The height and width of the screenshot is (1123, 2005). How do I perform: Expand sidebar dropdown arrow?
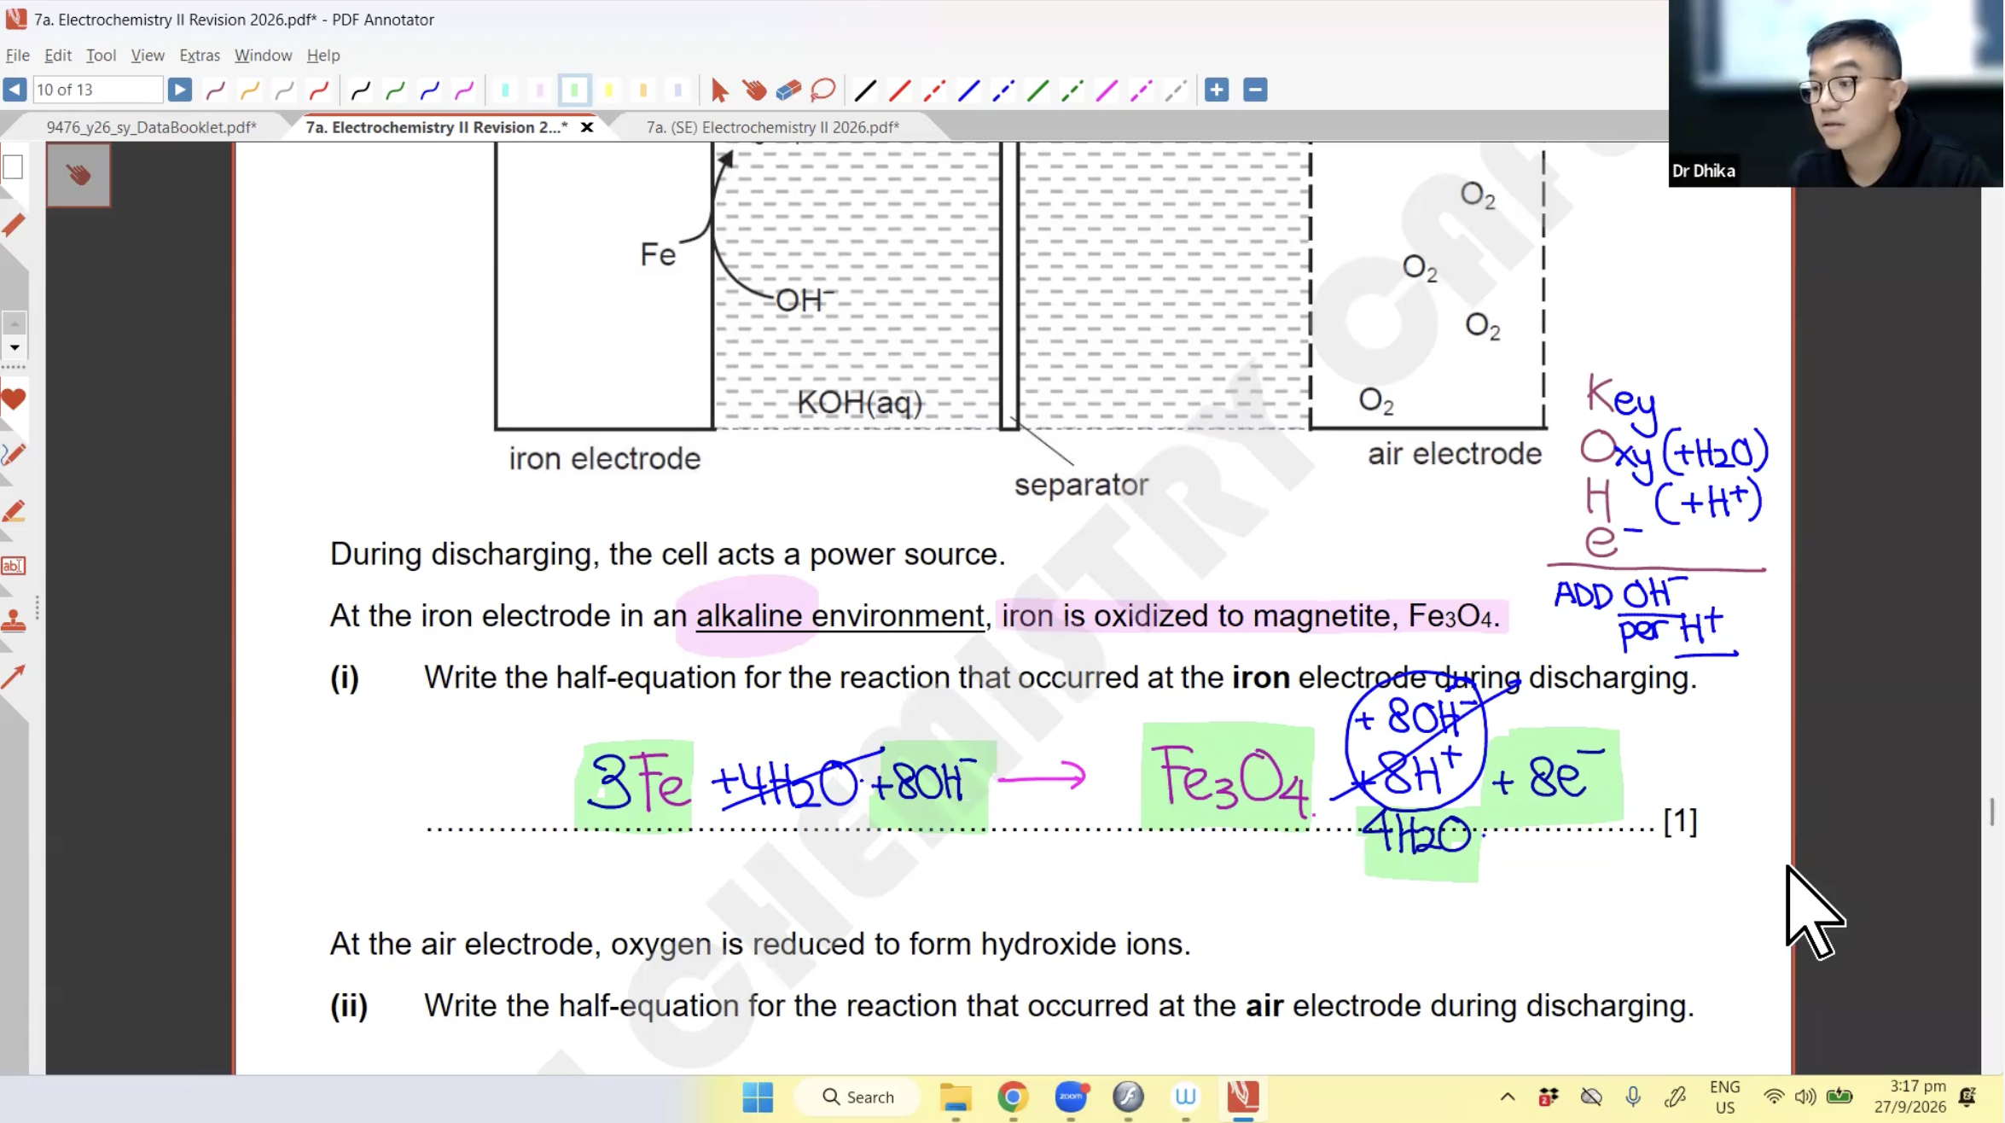(x=15, y=347)
